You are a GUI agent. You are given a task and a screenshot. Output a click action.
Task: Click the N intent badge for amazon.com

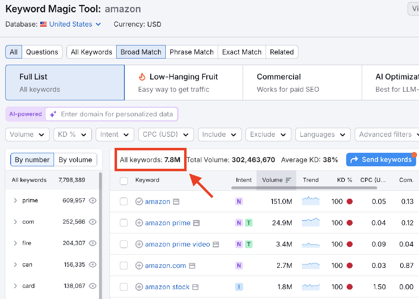click(239, 265)
